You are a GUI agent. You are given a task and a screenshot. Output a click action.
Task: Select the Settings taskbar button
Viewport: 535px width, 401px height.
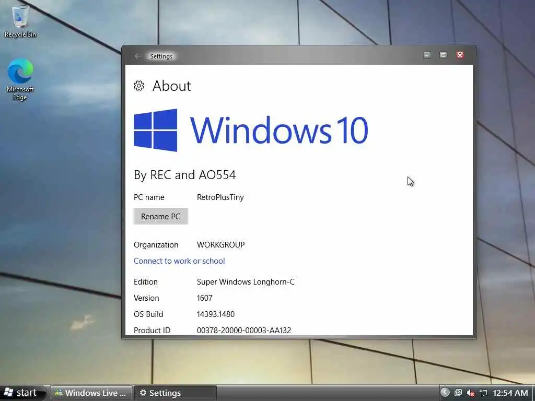pyautogui.click(x=175, y=393)
